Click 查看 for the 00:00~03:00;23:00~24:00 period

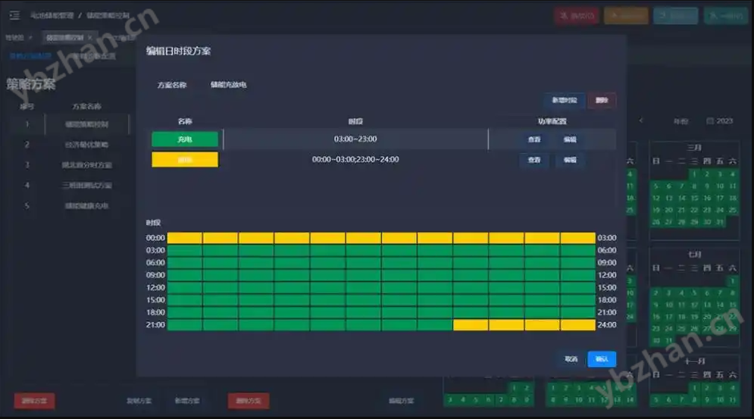coord(534,160)
